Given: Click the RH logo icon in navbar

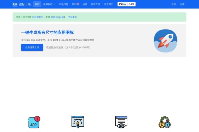Looking at the screenshot, I should tap(15, 4).
